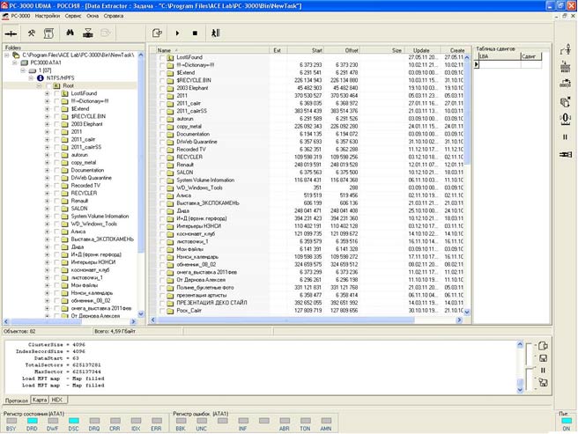Check the Root folder checkbox in tree
This screenshot has height=434, width=578.
pos(48,86)
